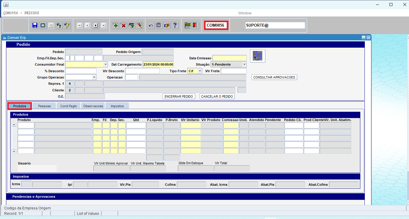Click the Vlr Frete field
The height and width of the screenshot is (219, 409).
[234, 71]
